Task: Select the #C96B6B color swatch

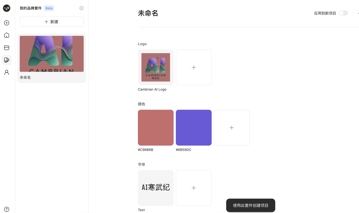Action: 156,128
